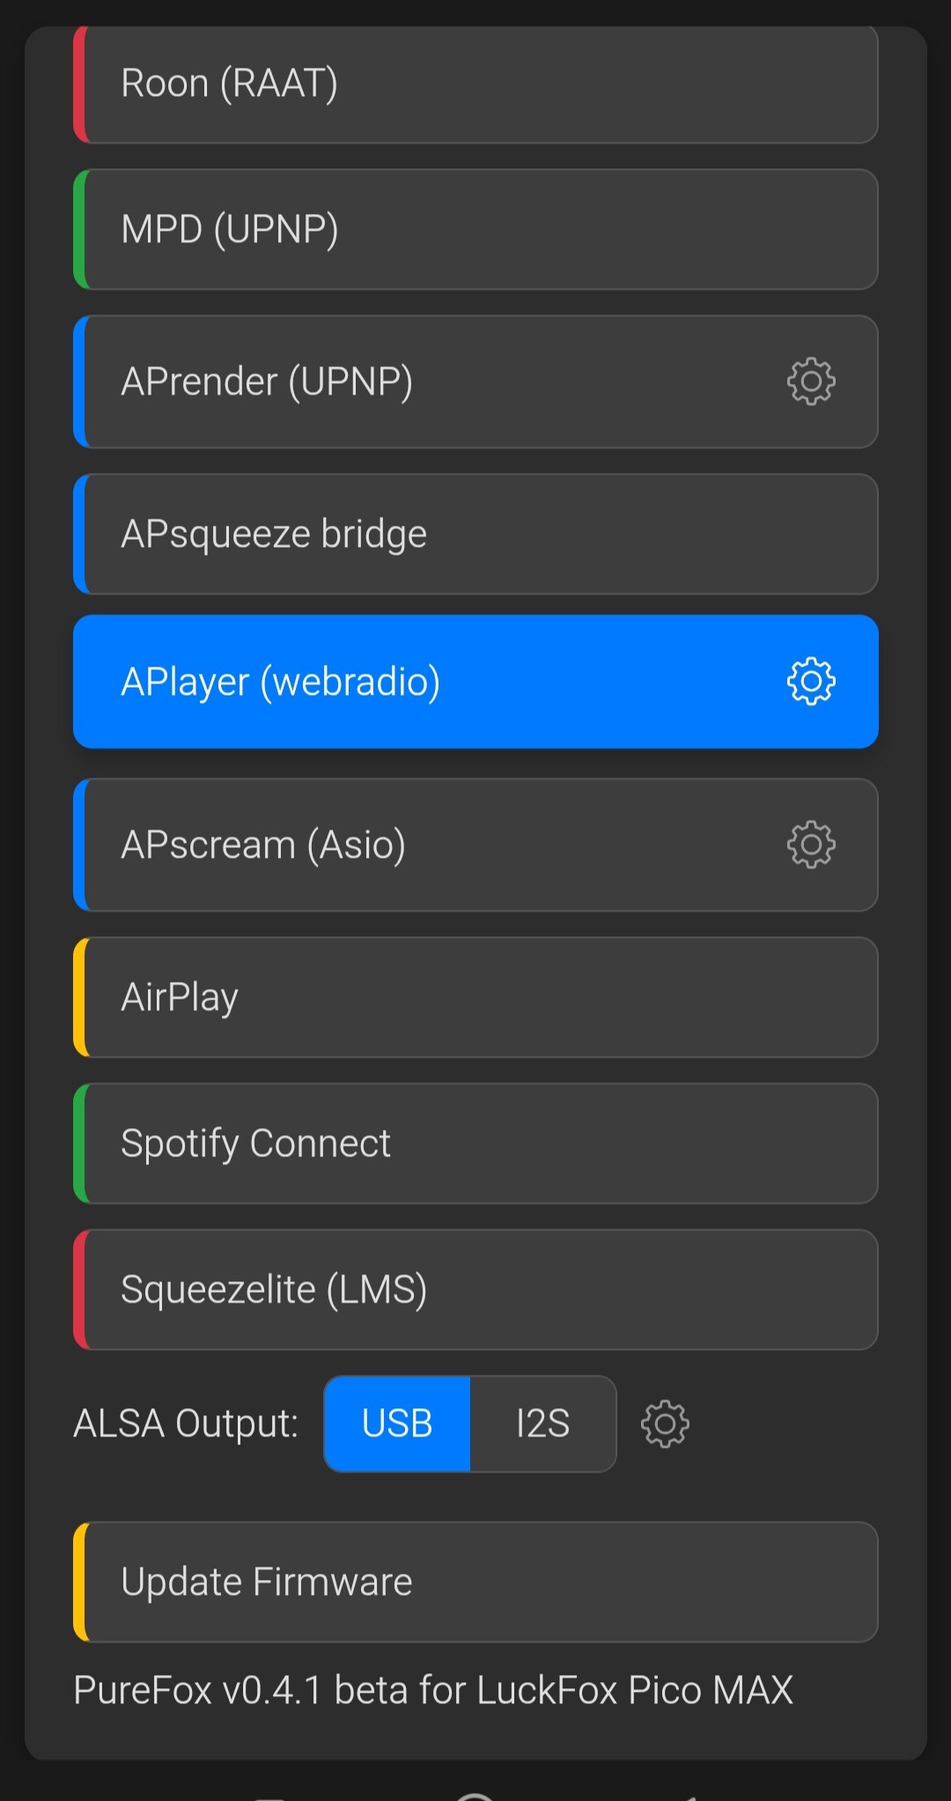Enable Spotify Connect player
Screen dimensions: 951x1801
pos(475,1143)
